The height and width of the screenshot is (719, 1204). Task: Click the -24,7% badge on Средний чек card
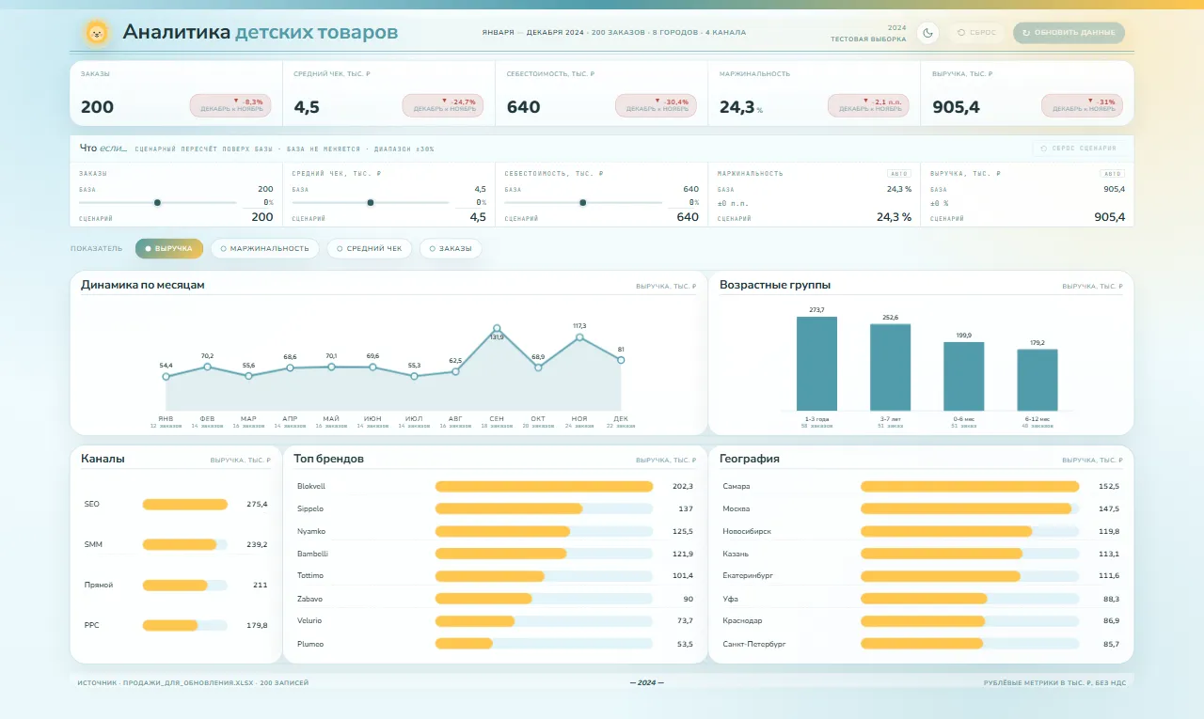point(443,105)
